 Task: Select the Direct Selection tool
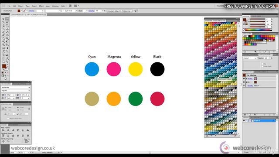[7, 19]
